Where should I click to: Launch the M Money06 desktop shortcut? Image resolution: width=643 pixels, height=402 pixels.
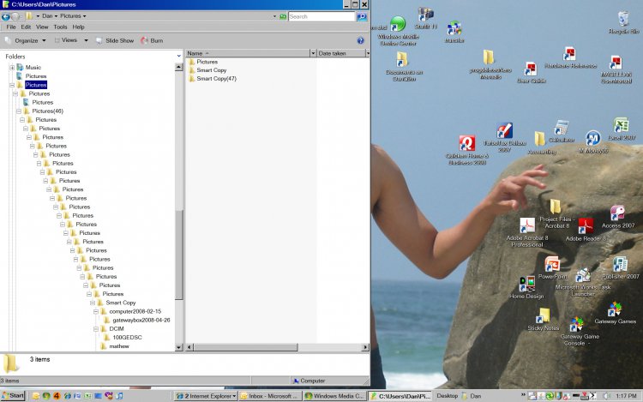(593, 142)
